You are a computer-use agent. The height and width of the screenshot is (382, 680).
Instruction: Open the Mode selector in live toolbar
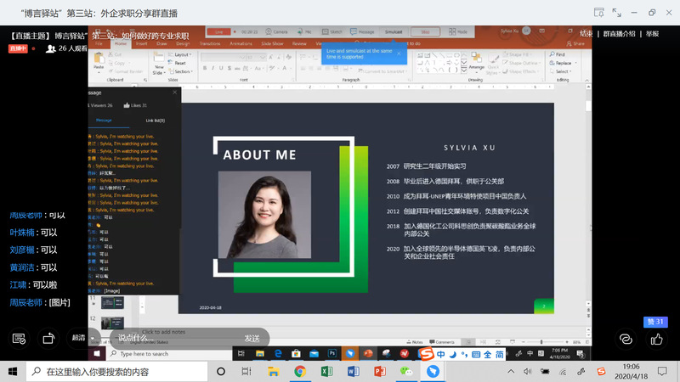[x=458, y=31]
